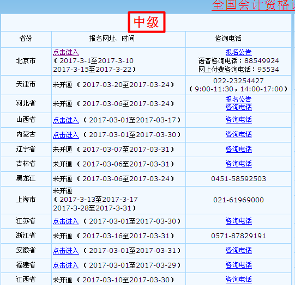Open 咨询电话 link for 福建省
The width and height of the screenshot is (295, 285).
pos(238,265)
